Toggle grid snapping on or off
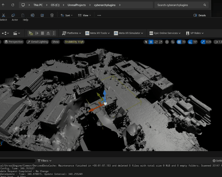The image size is (222, 177). [179, 42]
